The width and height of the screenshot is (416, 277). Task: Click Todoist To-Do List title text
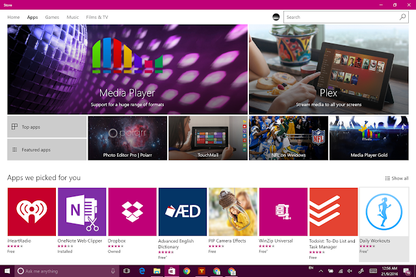tap(332, 244)
